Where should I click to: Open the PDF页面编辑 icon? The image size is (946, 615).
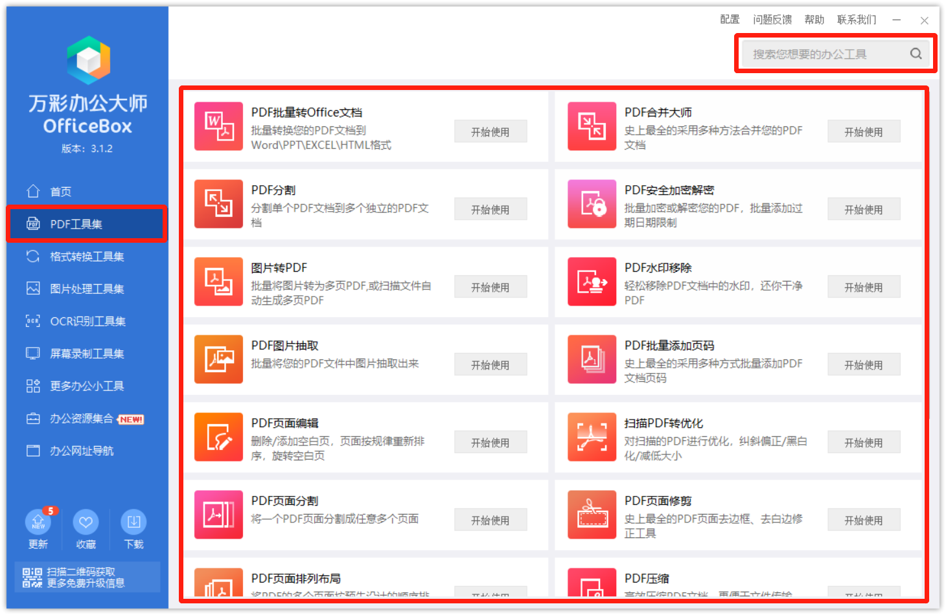click(x=218, y=437)
